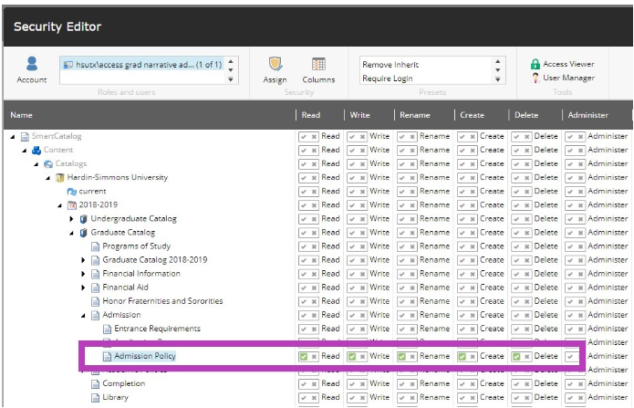Click the Write column header
This screenshot has height=408, width=634.
coord(359,115)
